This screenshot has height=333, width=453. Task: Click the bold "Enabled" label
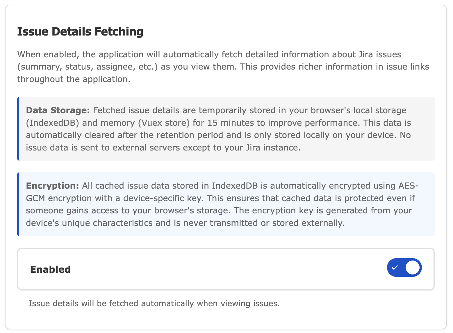tap(50, 270)
